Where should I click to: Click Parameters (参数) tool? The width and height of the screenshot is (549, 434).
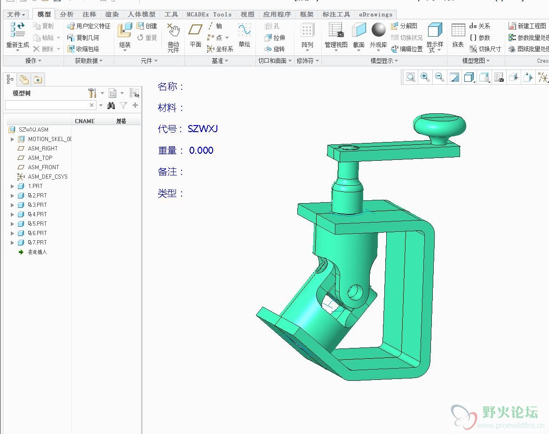(480, 38)
